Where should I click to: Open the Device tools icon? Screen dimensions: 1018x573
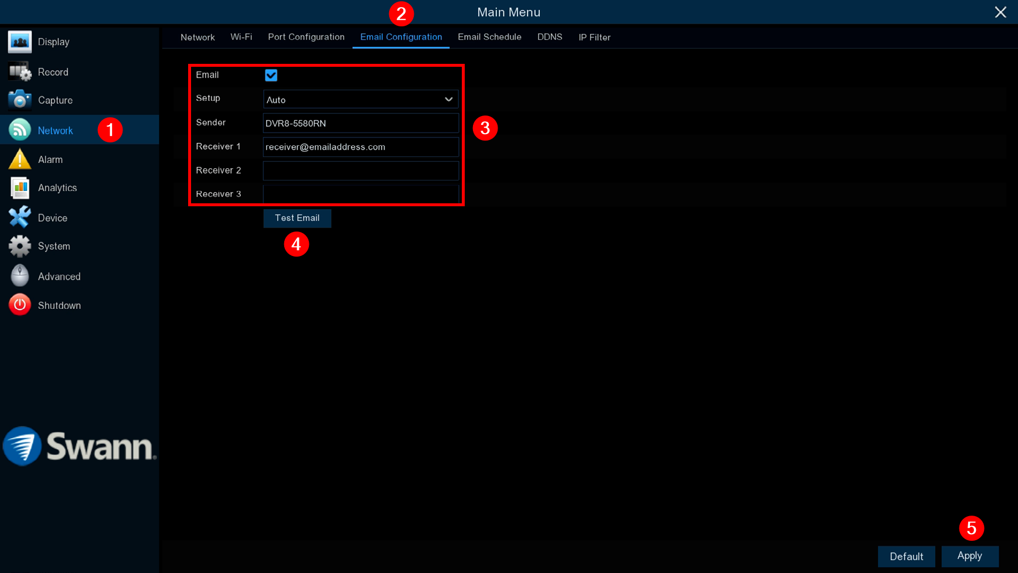click(19, 217)
